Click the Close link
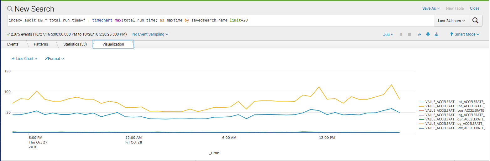This screenshot has width=490, height=161. [x=475, y=8]
